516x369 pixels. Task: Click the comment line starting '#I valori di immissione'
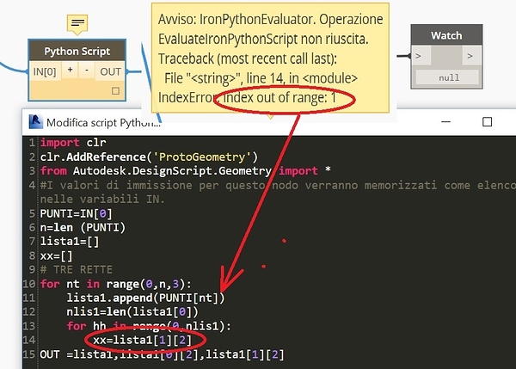click(x=278, y=192)
